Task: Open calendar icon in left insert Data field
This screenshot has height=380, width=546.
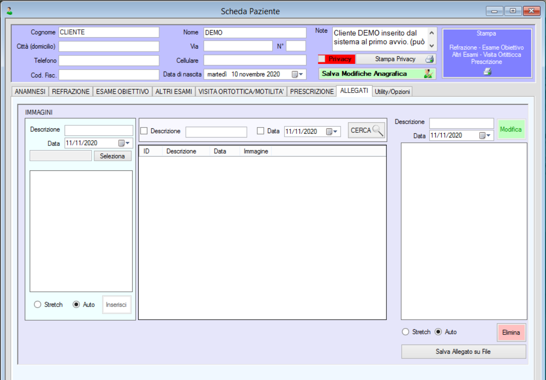Action: [x=122, y=143]
